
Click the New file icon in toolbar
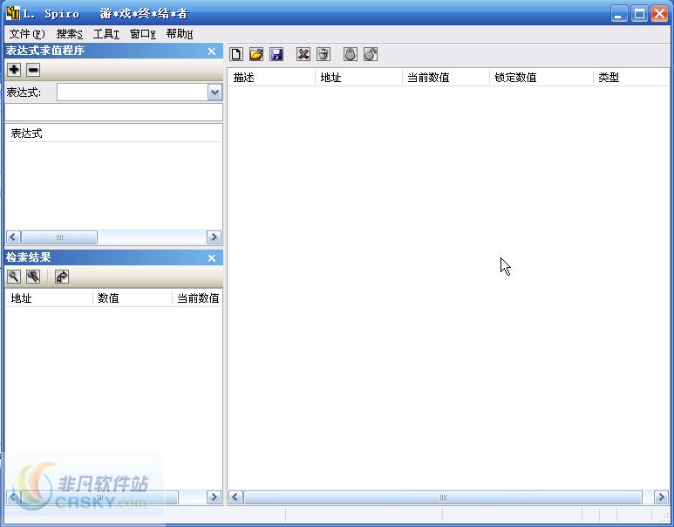pos(236,54)
